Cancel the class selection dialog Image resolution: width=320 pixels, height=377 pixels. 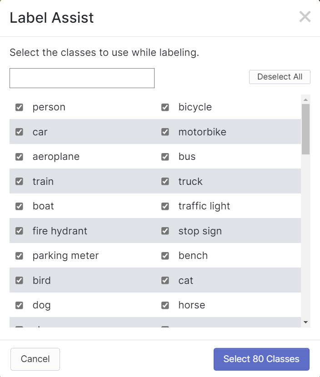pos(35,359)
